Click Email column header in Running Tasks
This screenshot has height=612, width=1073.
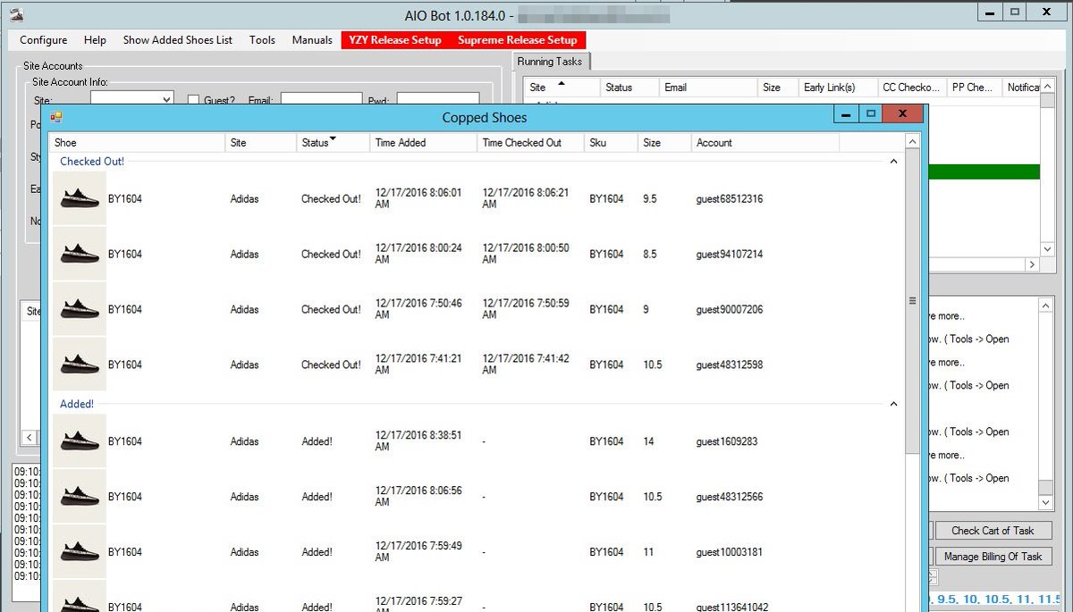click(707, 87)
